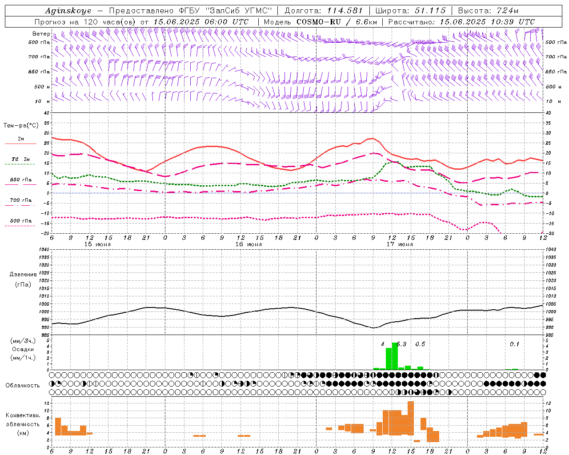Select the text "Предоставлено ФГБУ ЗапСиб УГМС"
The image size is (569, 455).
pyautogui.click(x=190, y=11)
